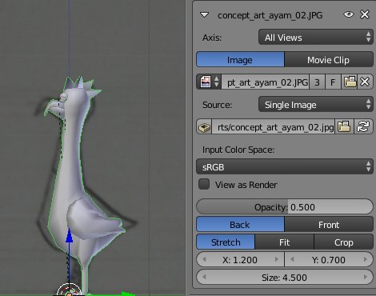Click the Y: 0.700 offset field
This screenshot has height=296, width=376.
point(329,259)
